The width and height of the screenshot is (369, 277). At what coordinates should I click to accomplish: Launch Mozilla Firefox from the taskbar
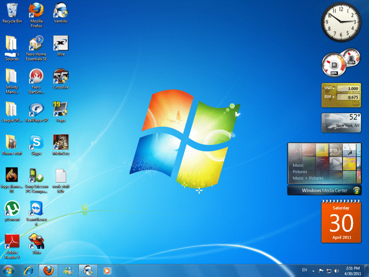[x=48, y=271]
